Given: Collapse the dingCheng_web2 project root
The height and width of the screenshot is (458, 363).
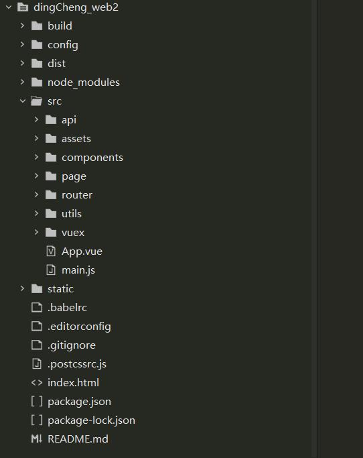Looking at the screenshot, I should 9,7.
